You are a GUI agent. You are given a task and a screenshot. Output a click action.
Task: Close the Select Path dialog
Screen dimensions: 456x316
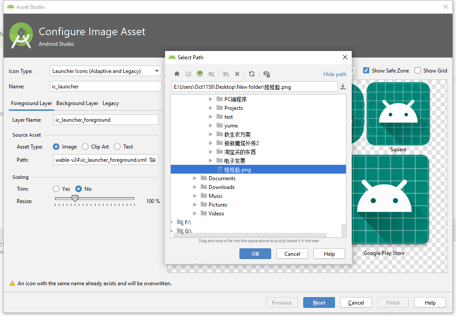pyautogui.click(x=345, y=57)
